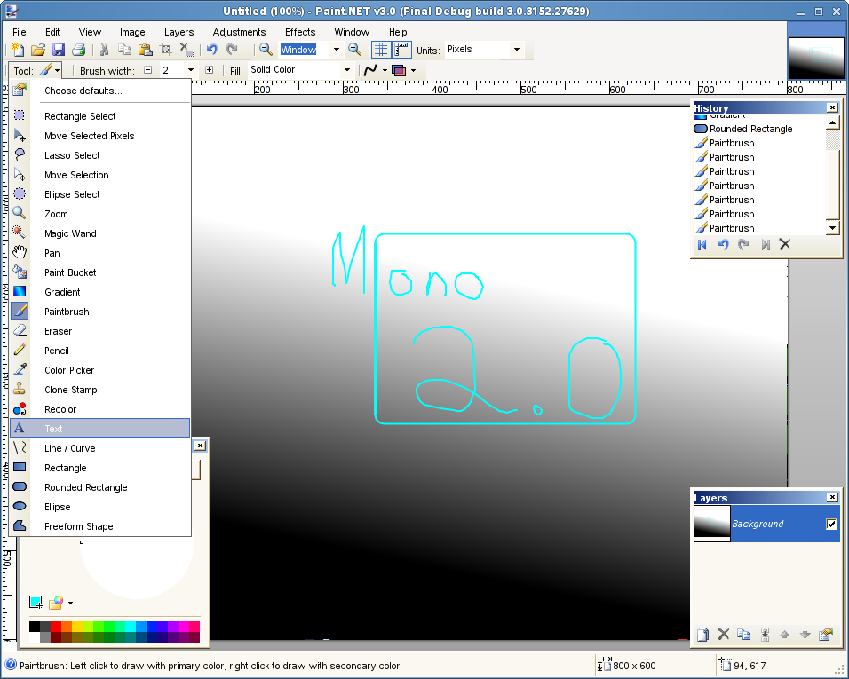The width and height of the screenshot is (849, 679).
Task: Toggle the rulers button
Action: coord(401,50)
